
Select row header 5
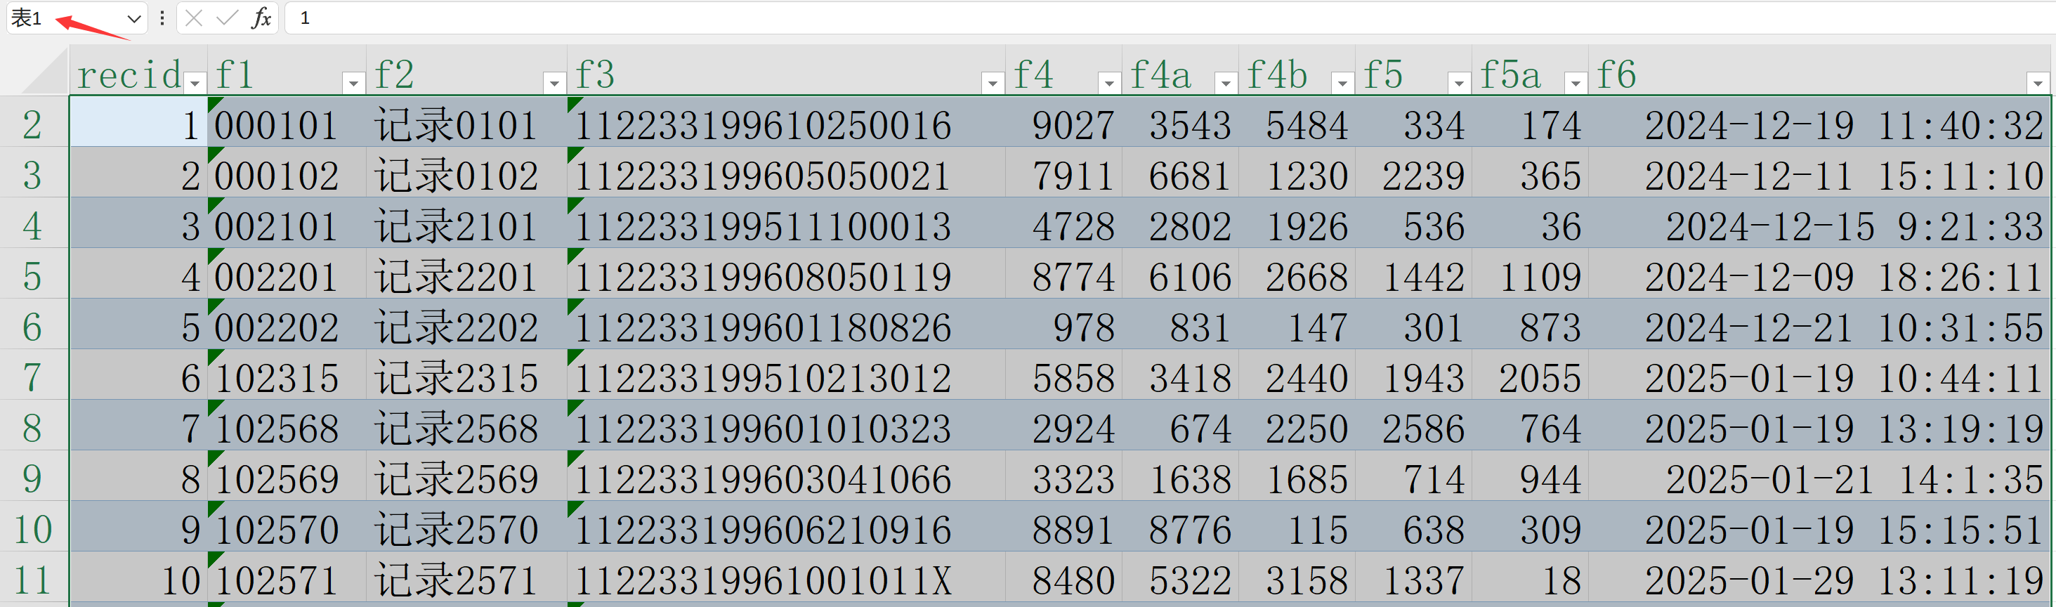tap(33, 276)
